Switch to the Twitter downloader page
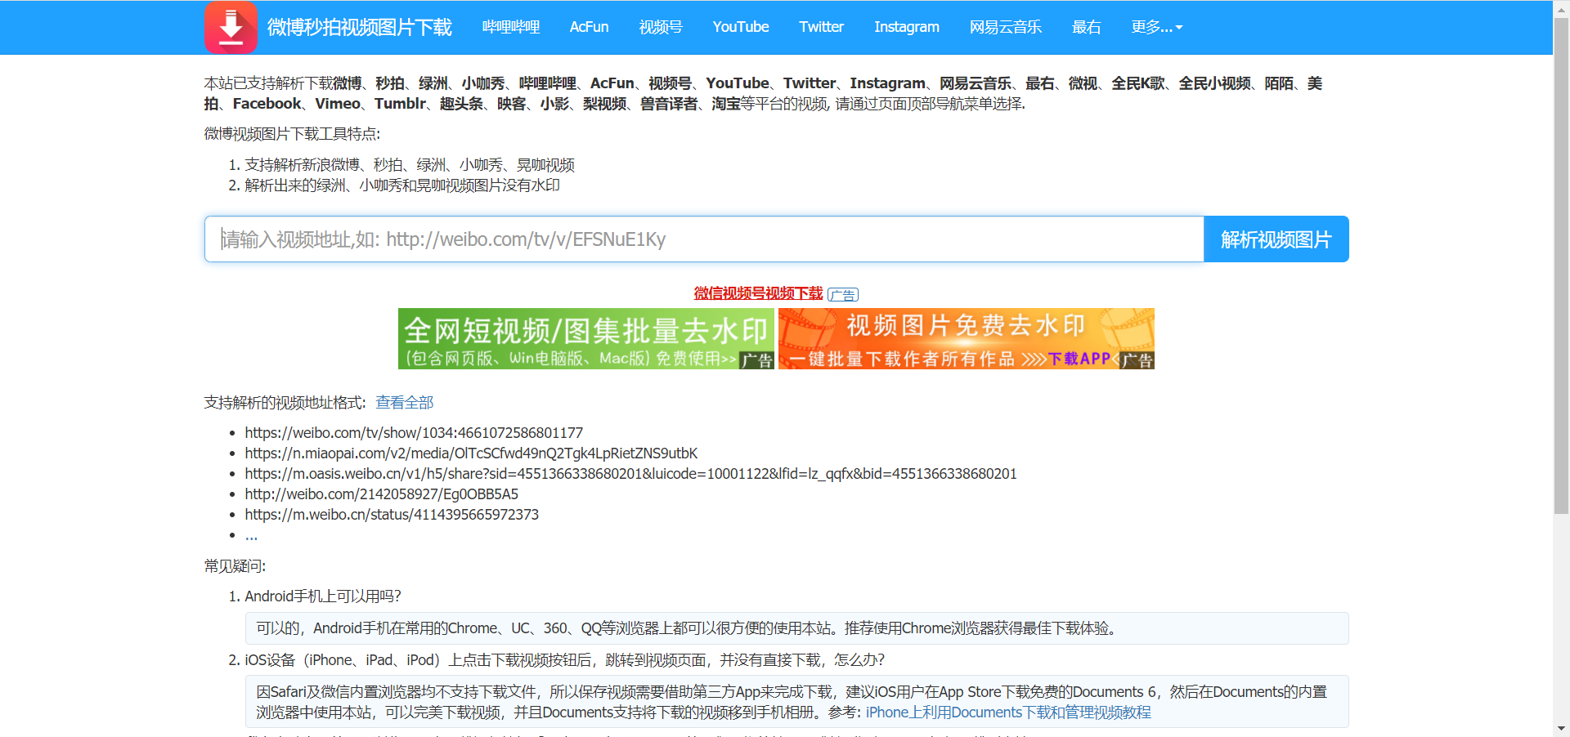The width and height of the screenshot is (1570, 737). pyautogui.click(x=821, y=27)
